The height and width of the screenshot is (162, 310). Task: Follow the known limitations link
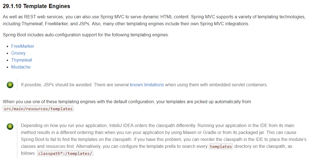[147, 85]
